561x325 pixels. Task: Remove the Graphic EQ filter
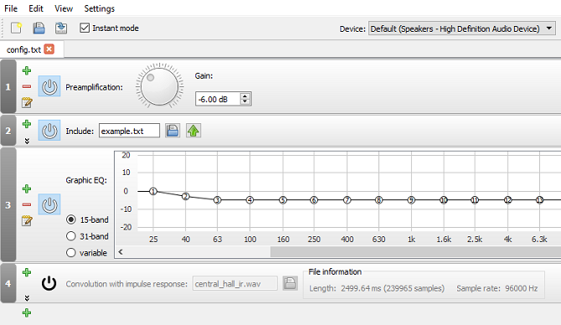point(27,204)
